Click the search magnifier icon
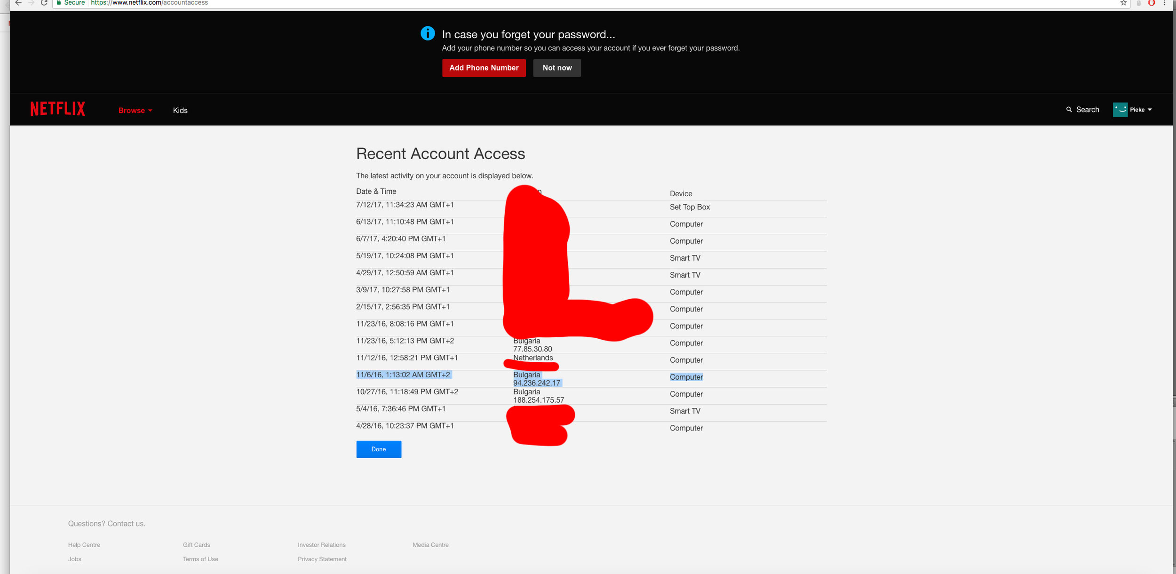1176x574 pixels. pos(1069,110)
